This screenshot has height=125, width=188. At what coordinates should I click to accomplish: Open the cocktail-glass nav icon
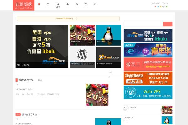pyautogui.click(x=48, y=4)
